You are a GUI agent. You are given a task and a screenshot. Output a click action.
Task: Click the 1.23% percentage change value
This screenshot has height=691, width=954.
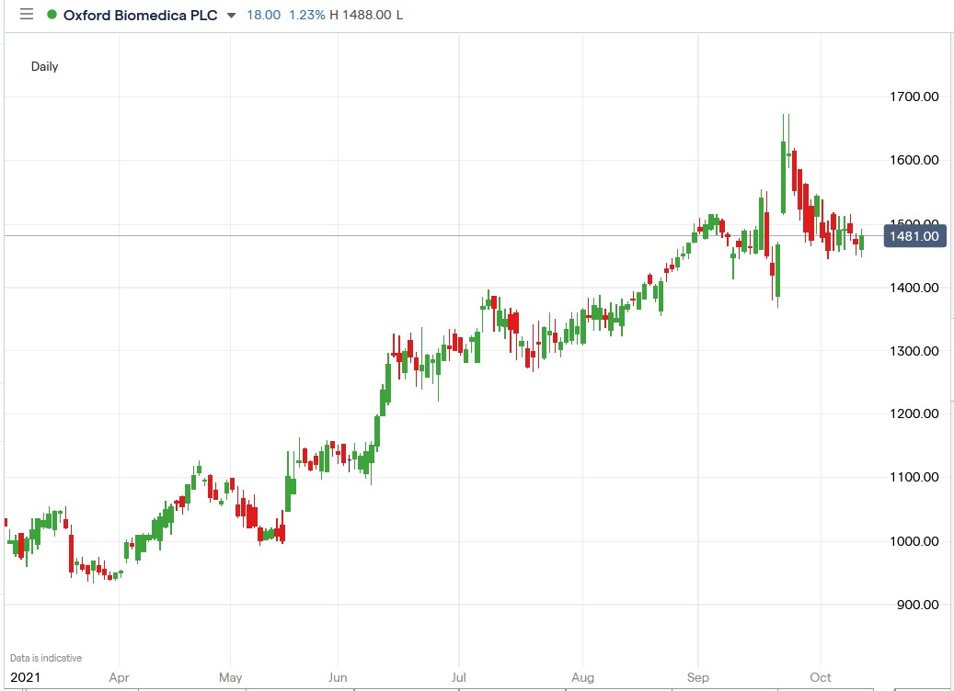tap(306, 16)
